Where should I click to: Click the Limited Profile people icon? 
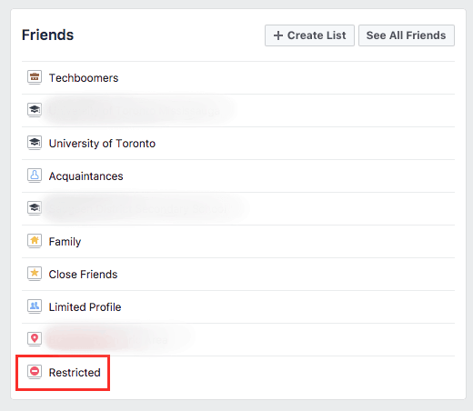pos(35,306)
